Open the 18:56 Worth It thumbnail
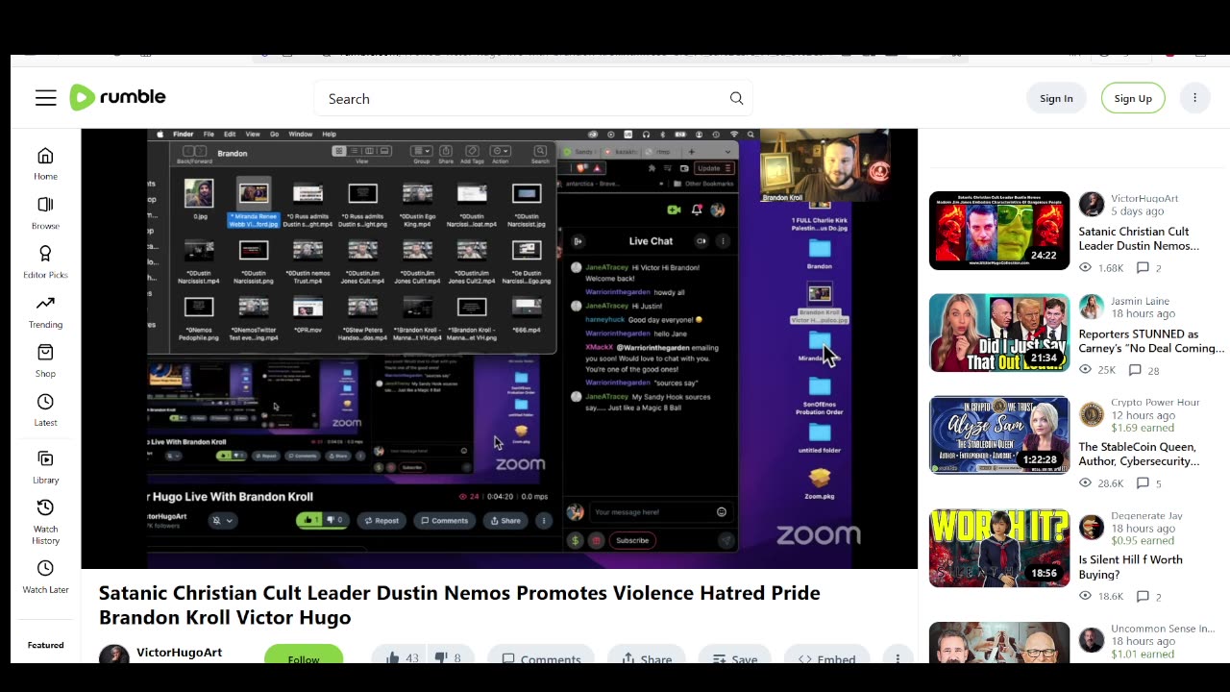 click(999, 548)
